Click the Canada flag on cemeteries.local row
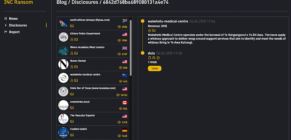Screen dimensions: 291x140 click(x=125, y=103)
